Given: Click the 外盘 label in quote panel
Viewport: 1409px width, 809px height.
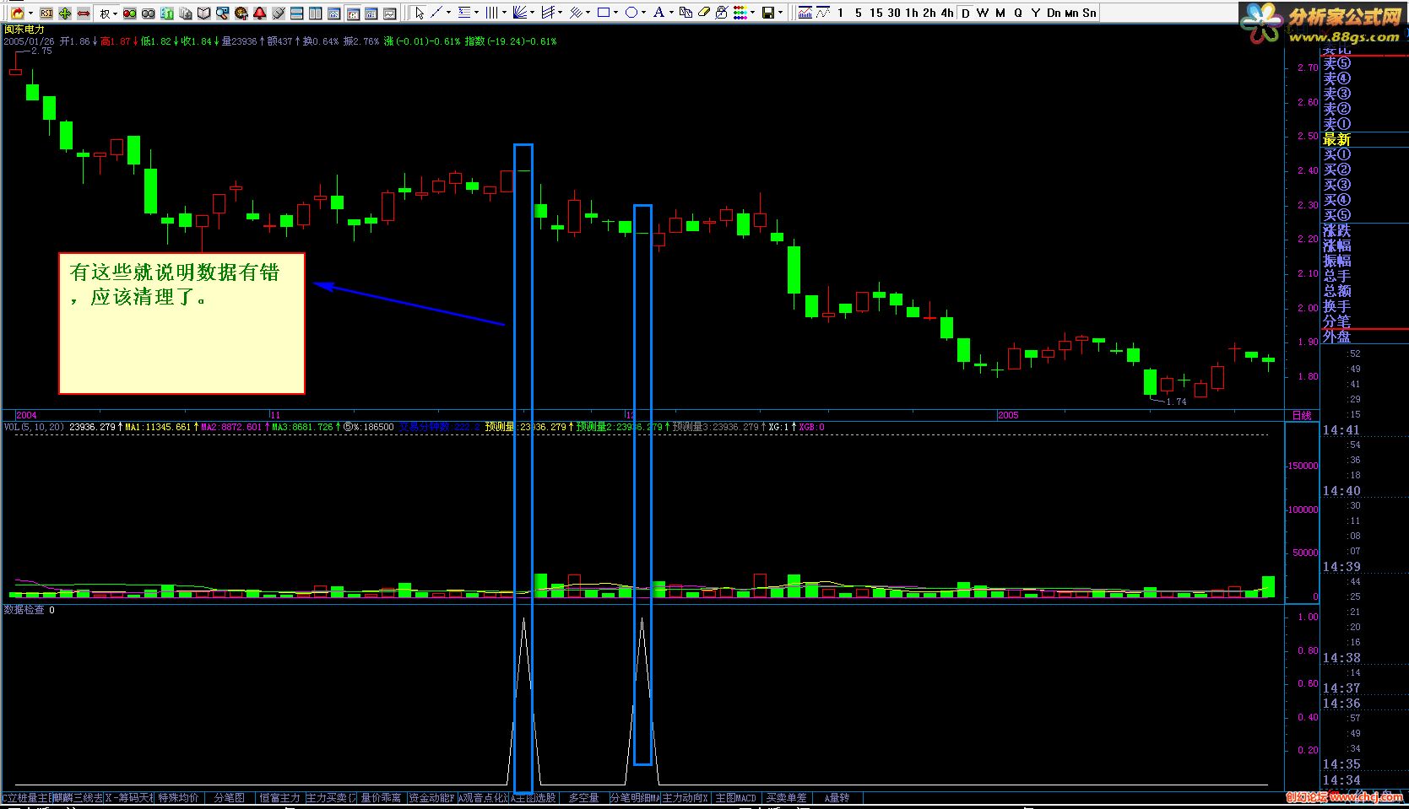Looking at the screenshot, I should coord(1337,336).
